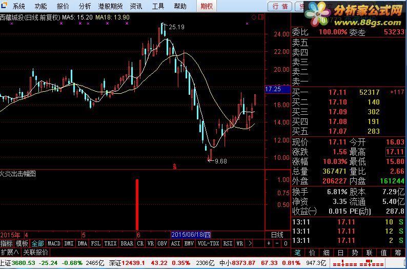This screenshot has height=269, width=407.
Task: Select the 模板 tab
Action: [22, 243]
